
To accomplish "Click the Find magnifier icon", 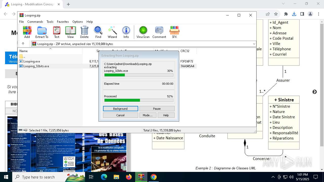I will coord(98,32).
